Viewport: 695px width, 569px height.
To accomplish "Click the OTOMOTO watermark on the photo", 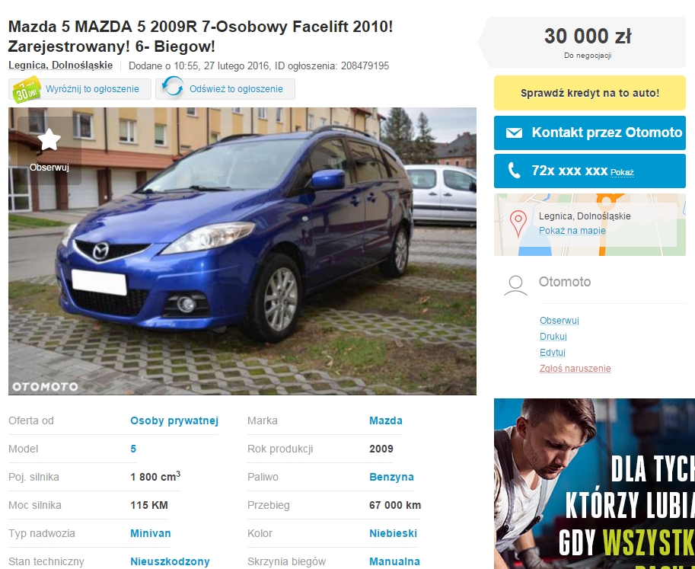I will [45, 387].
